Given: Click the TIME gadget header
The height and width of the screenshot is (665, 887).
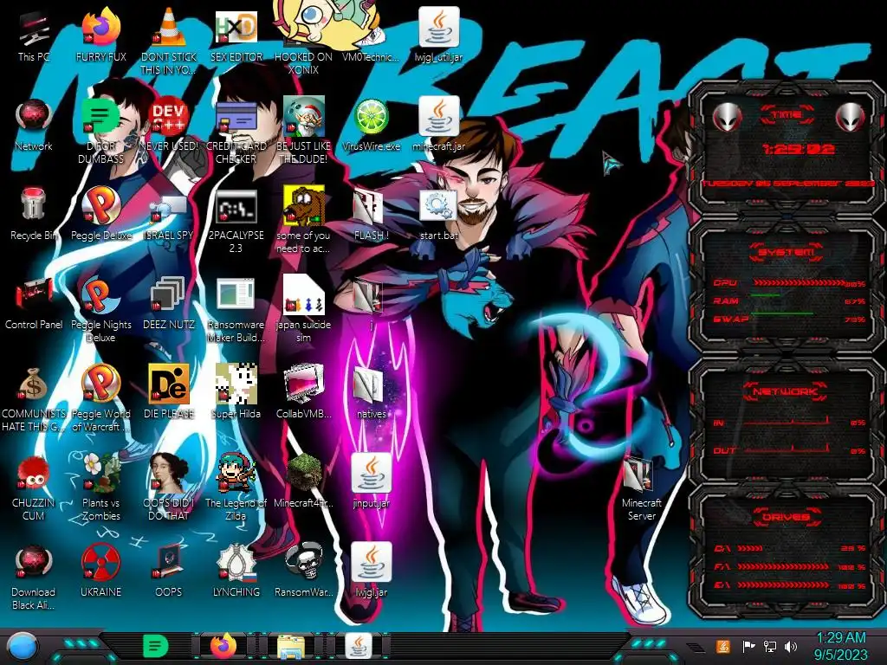Looking at the screenshot, I should click(787, 115).
